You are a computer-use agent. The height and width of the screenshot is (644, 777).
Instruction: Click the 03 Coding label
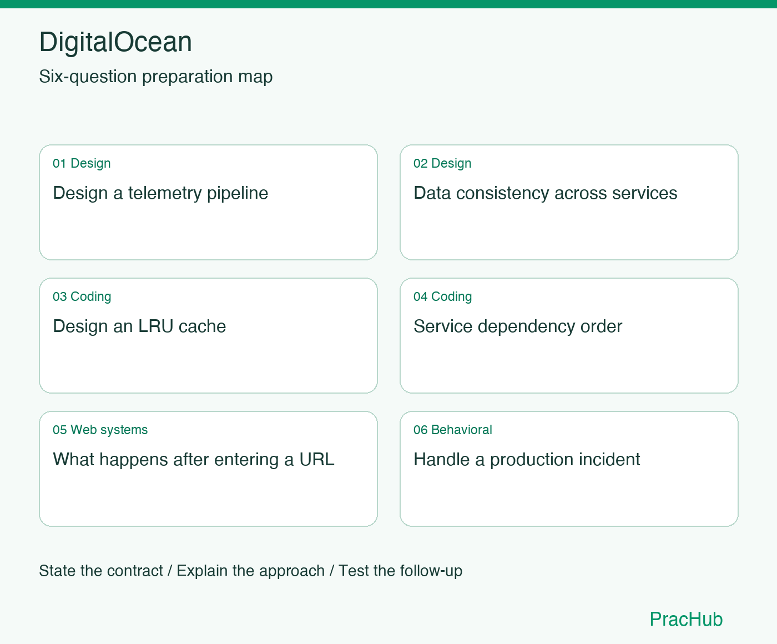tap(82, 296)
